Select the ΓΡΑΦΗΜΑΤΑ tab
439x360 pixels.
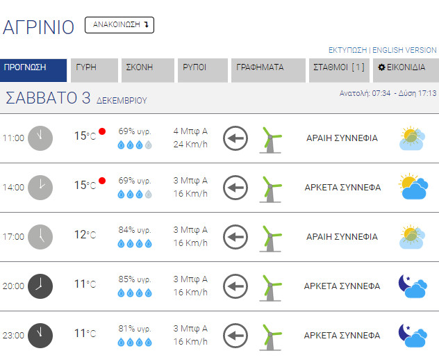(x=267, y=70)
